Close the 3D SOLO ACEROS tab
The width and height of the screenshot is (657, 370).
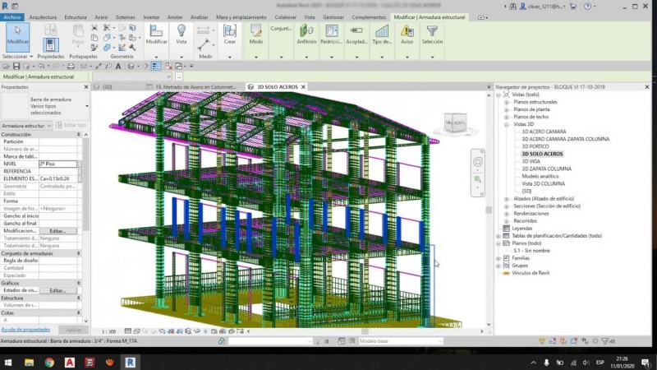[303, 87]
